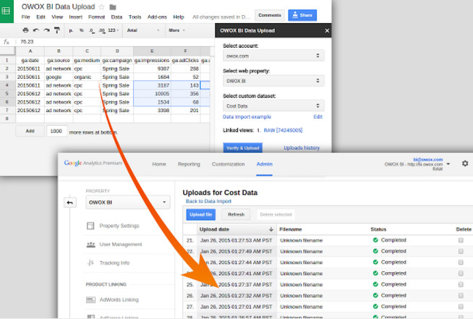This screenshot has width=473, height=319.
Task: Click the Comments button
Action: [270, 15]
